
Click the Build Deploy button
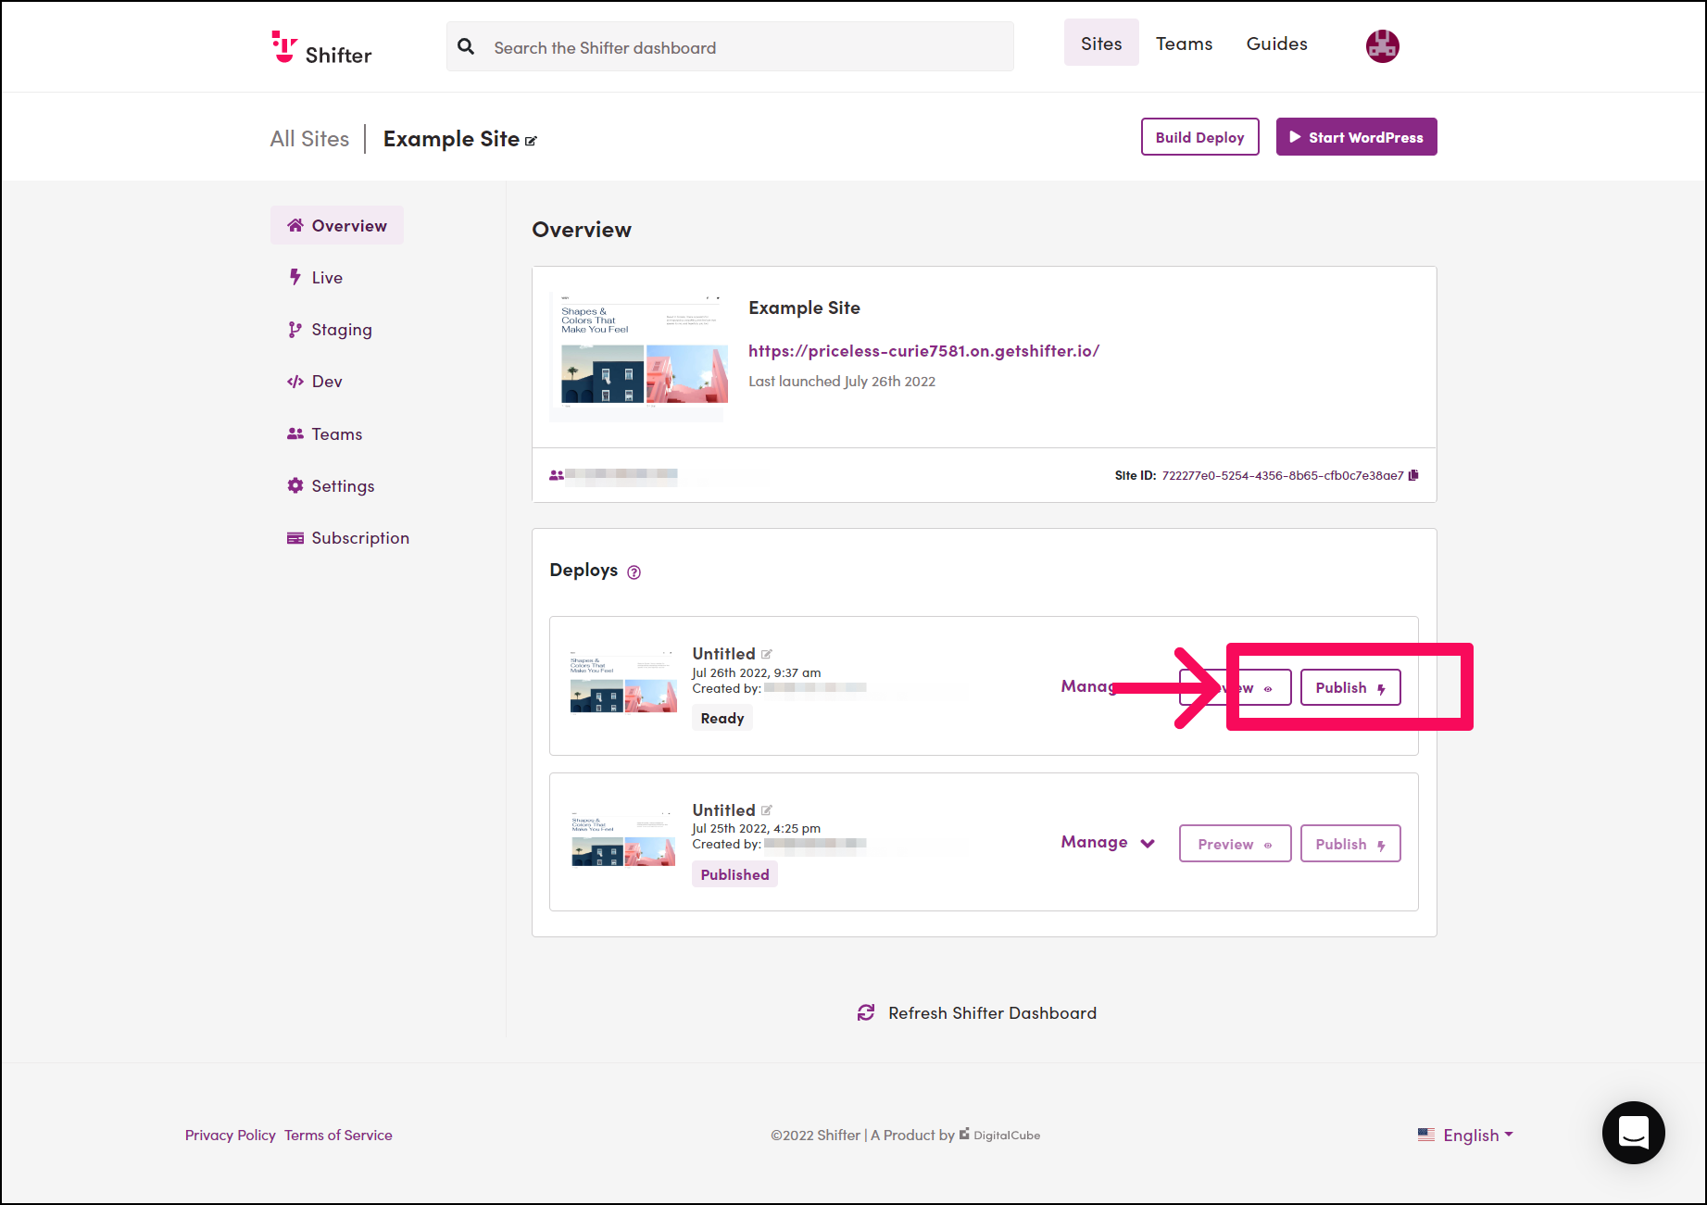pyautogui.click(x=1199, y=137)
